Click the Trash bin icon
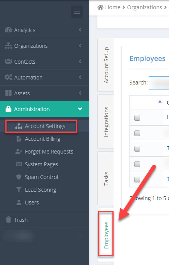Viewport: 169px width, 265px height. [x=8, y=219]
